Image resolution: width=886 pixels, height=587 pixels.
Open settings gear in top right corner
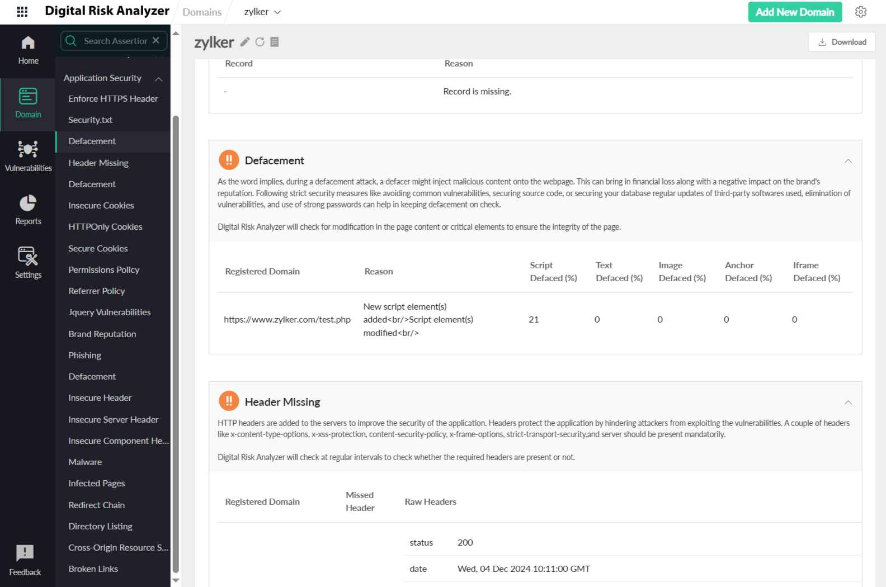861,12
